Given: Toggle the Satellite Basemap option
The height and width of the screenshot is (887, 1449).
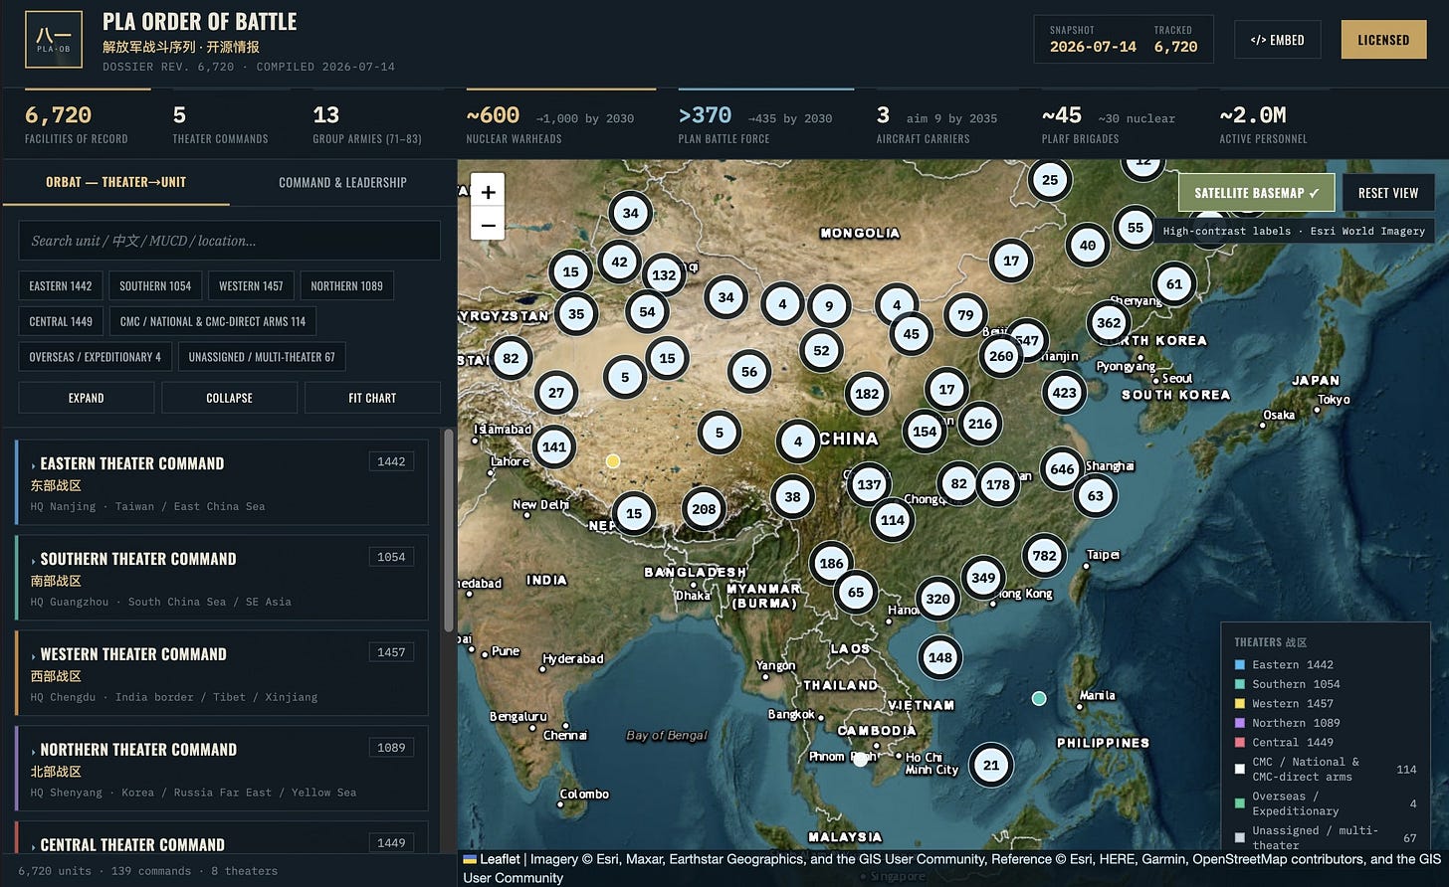Looking at the screenshot, I should (1256, 193).
